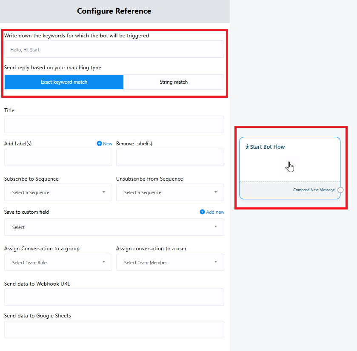Click the plus icon beside New label
Screen dimensions: 357x351
click(x=99, y=144)
